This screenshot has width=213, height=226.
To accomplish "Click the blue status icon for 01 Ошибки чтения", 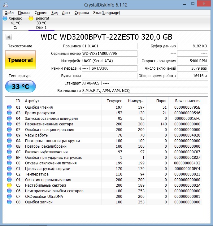I will [x=9, y=107].
